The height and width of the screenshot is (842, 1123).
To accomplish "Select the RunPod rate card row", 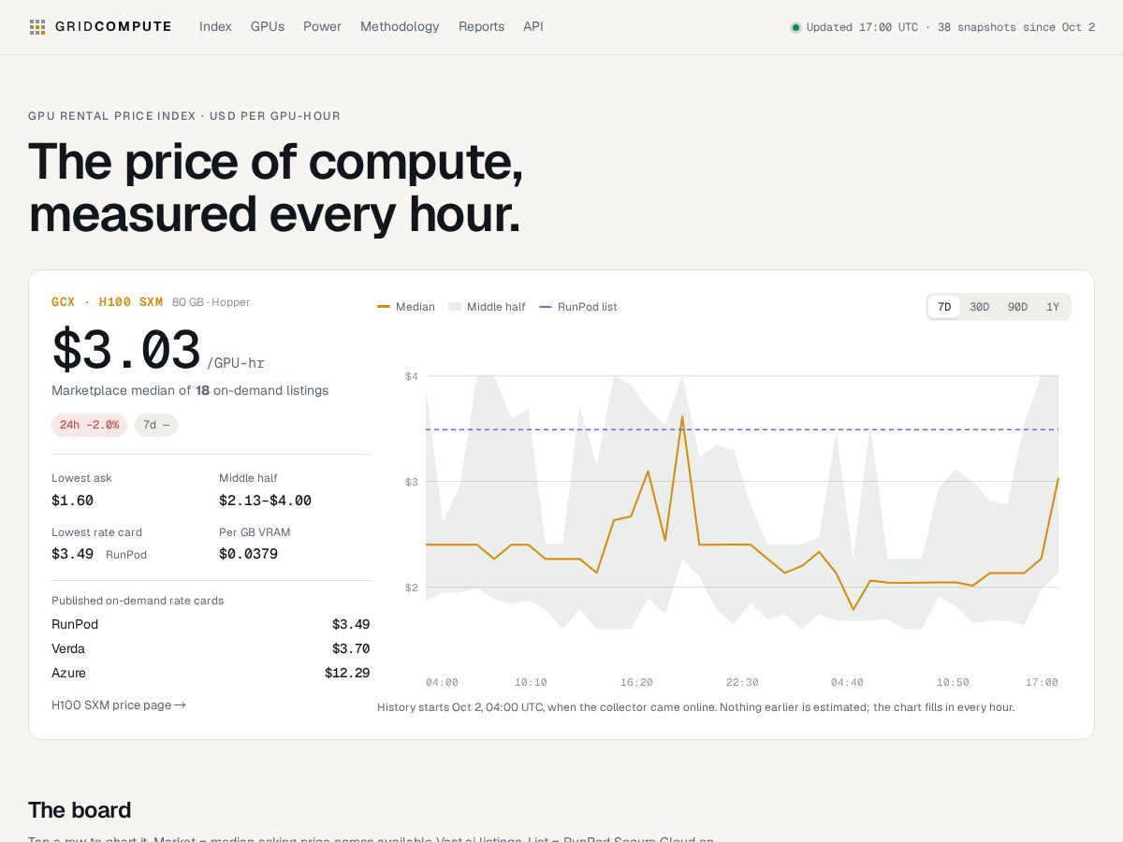I will point(211,624).
